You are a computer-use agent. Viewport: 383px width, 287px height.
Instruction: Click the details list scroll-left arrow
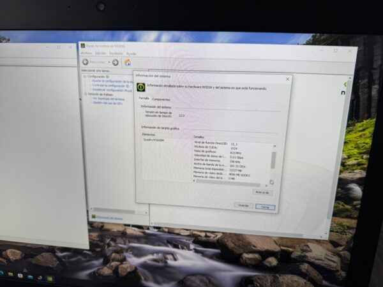[x=194, y=181]
